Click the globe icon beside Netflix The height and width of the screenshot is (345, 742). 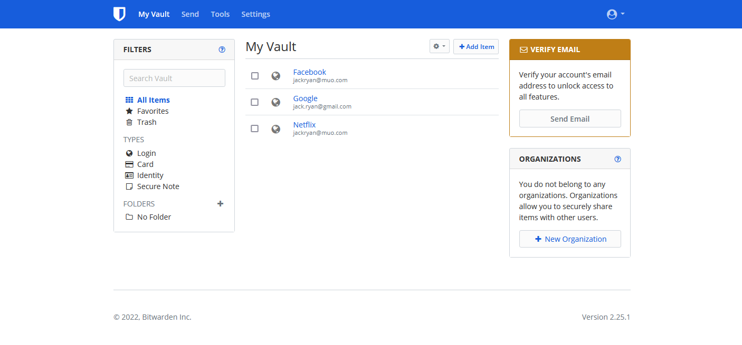(275, 129)
